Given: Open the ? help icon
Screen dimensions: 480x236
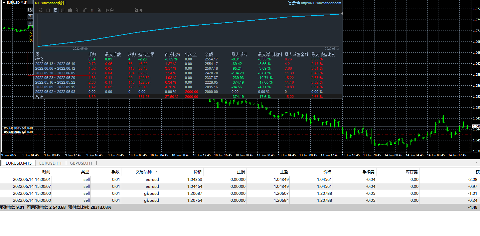Looking at the screenshot, I should 30,16.
